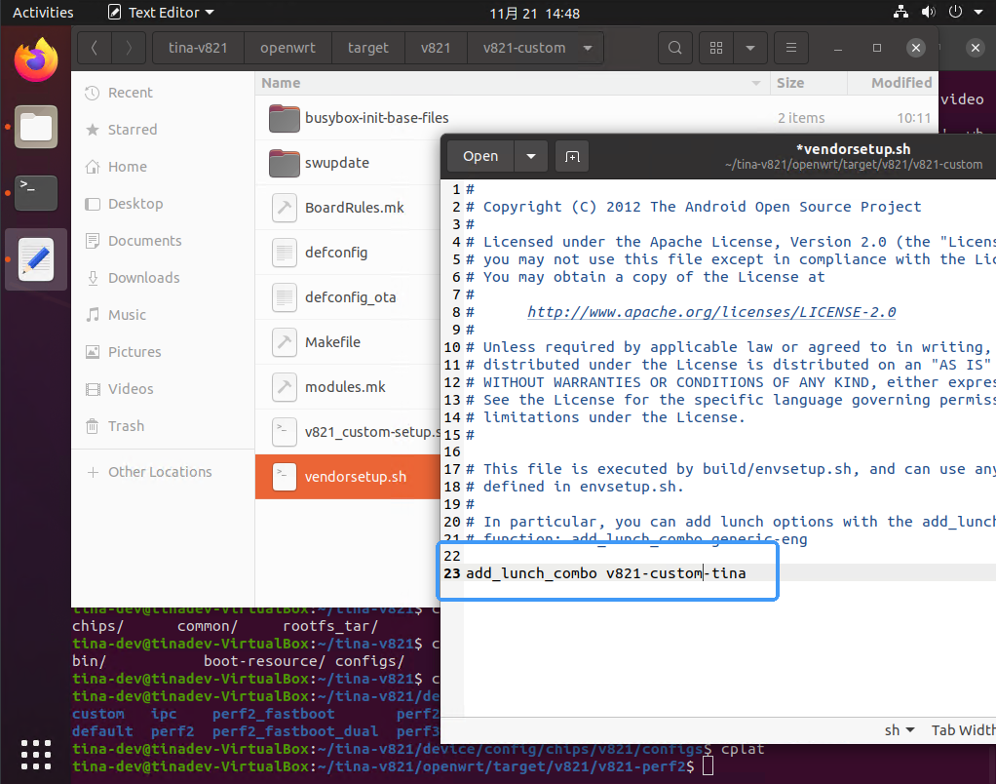Click the Apache license URL link
Viewport: 996px width, 784px height.
(x=710, y=312)
